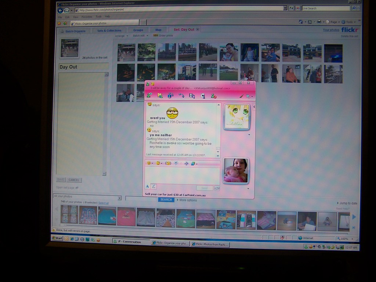The width and height of the screenshot is (376, 282).
Task: Open the Activities icon in Messenger toolbar
Action: point(192,96)
